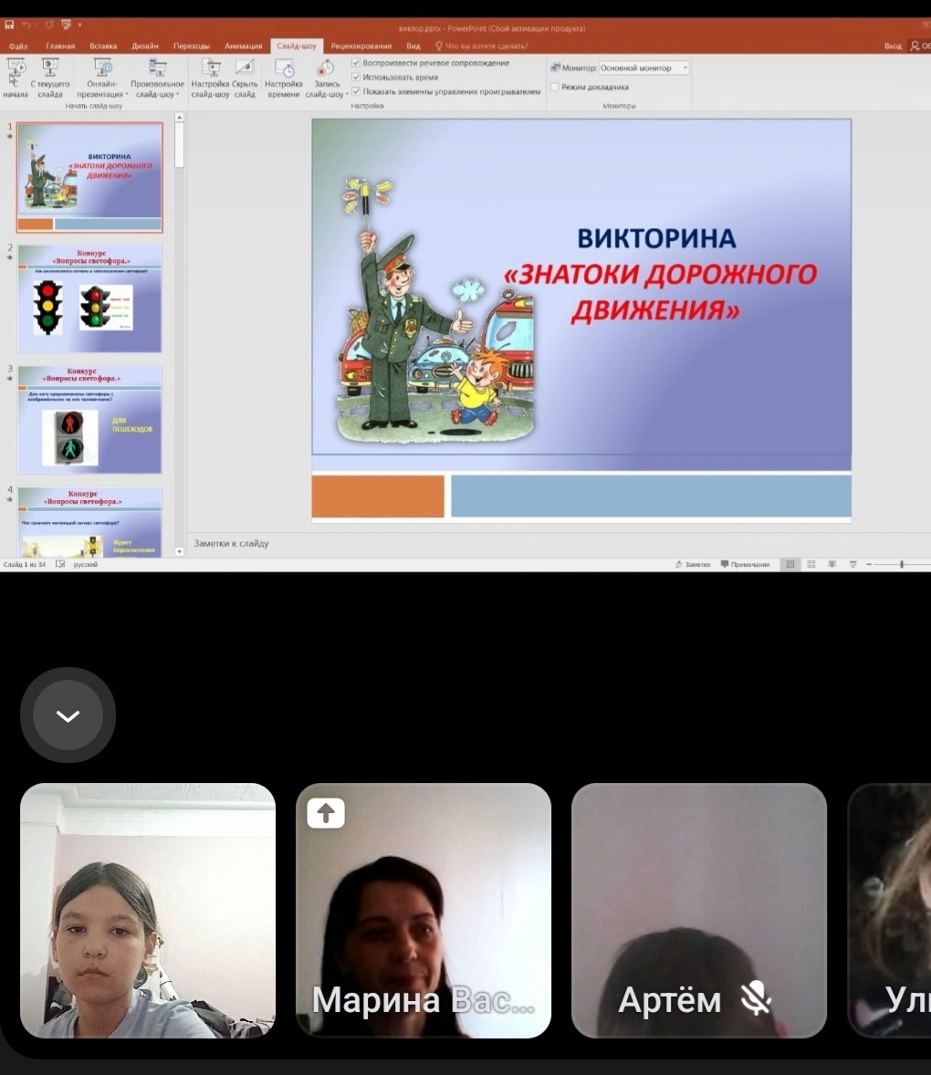Select slide 3 thumbnail 'для пешеходов'

(89, 419)
